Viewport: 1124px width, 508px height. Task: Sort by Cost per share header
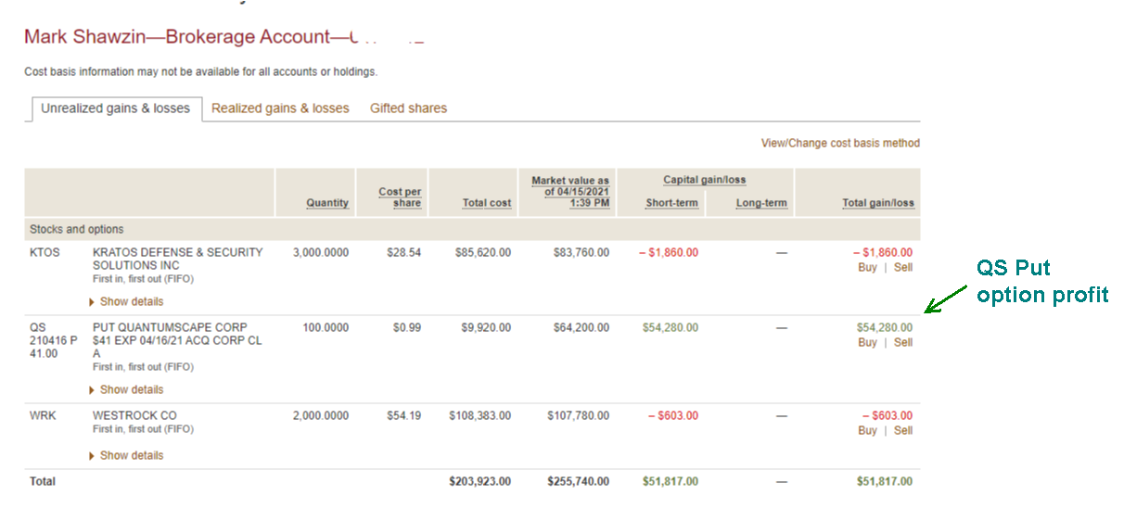point(400,197)
